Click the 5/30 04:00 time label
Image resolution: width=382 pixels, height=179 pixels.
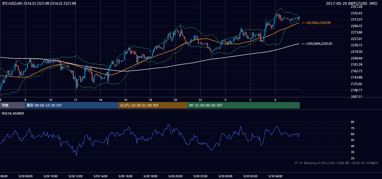point(275,176)
